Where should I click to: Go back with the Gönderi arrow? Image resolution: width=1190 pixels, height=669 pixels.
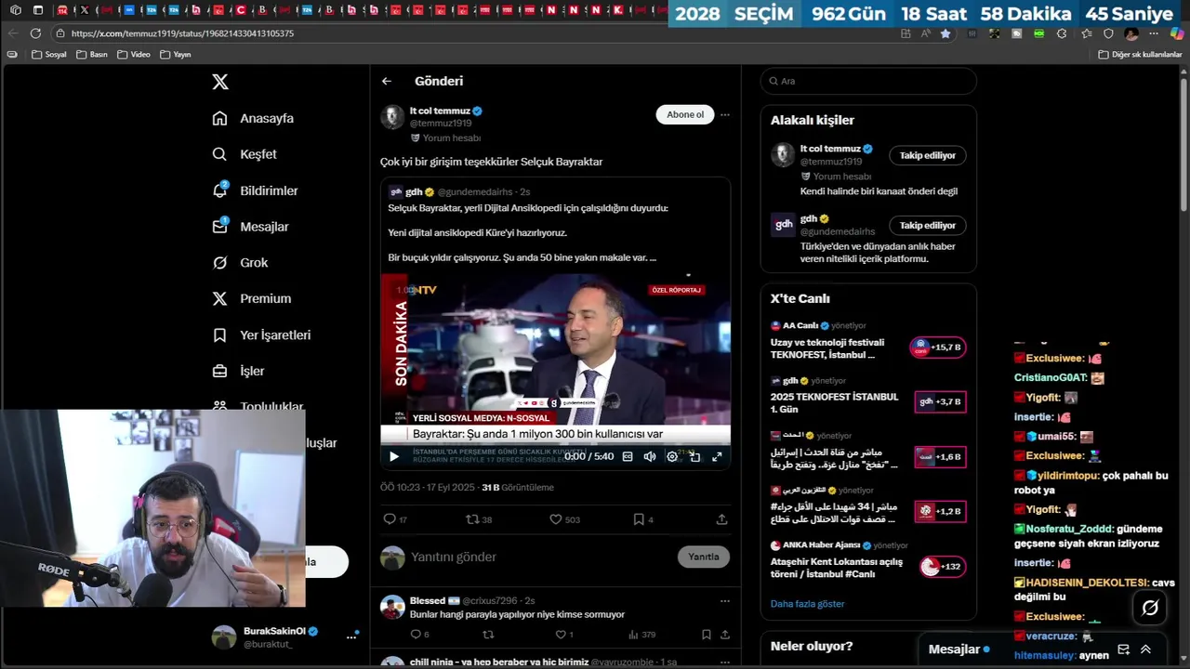point(387,81)
